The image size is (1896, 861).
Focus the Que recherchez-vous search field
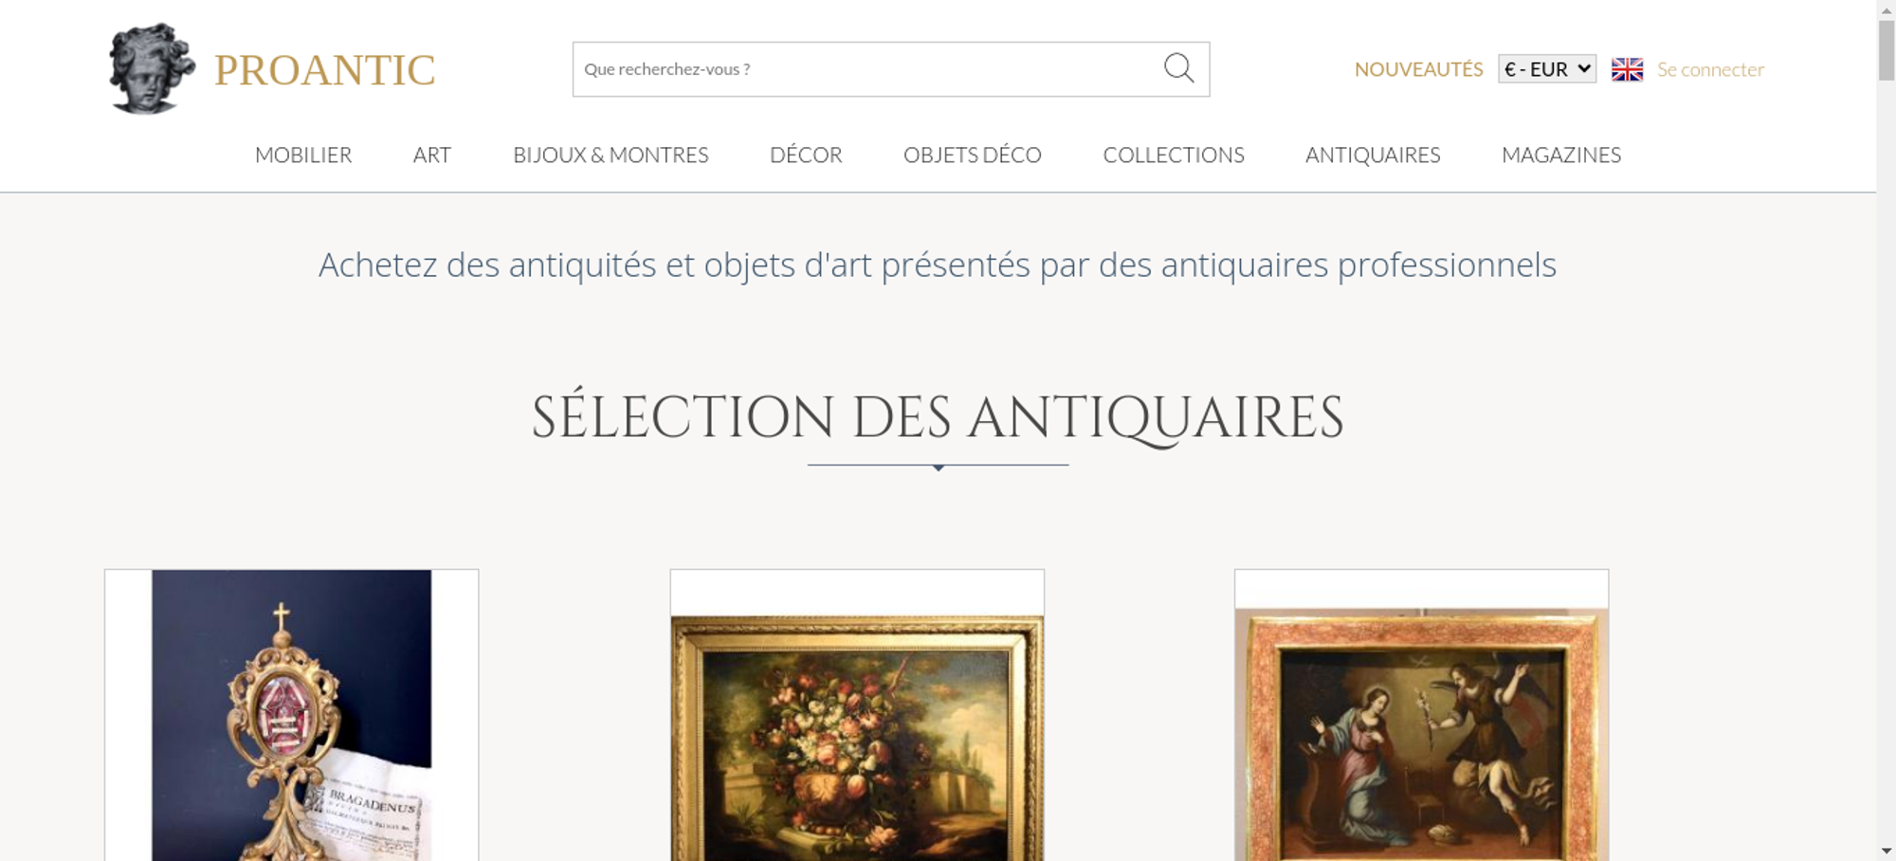867,69
